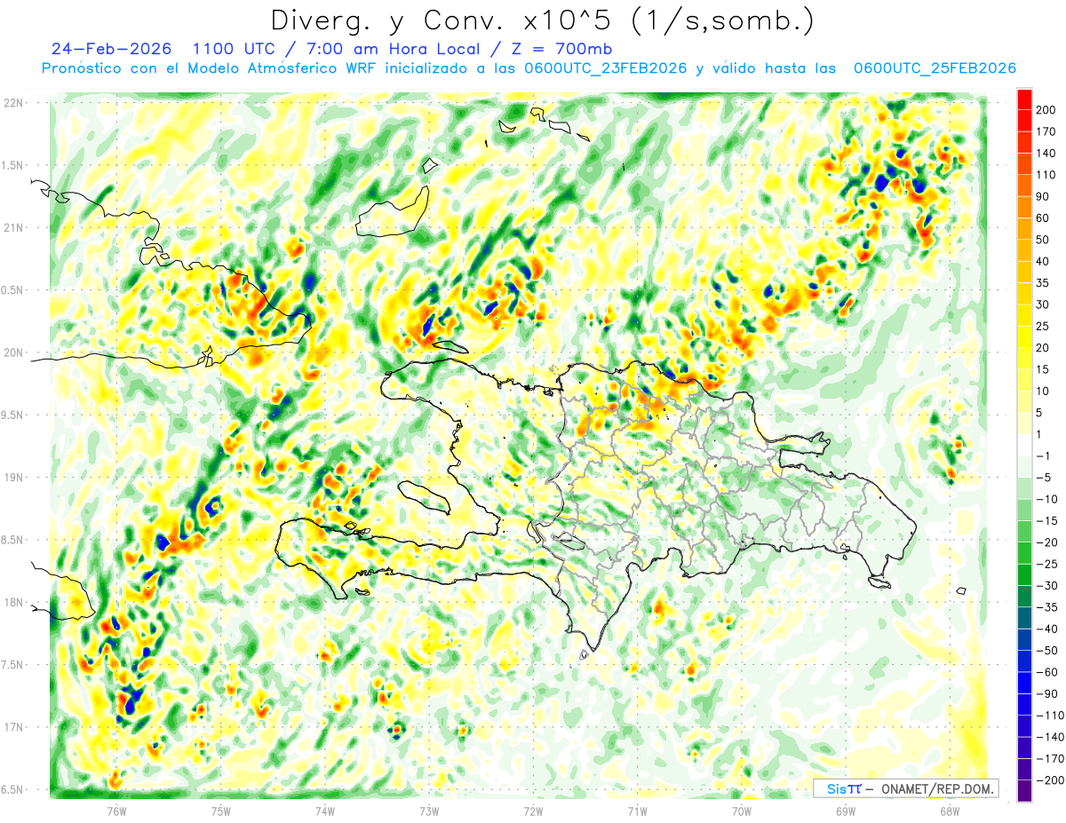The image size is (1066, 823).
Task: Pick the white swatch between 1 and -1
Action: [x=1024, y=445]
